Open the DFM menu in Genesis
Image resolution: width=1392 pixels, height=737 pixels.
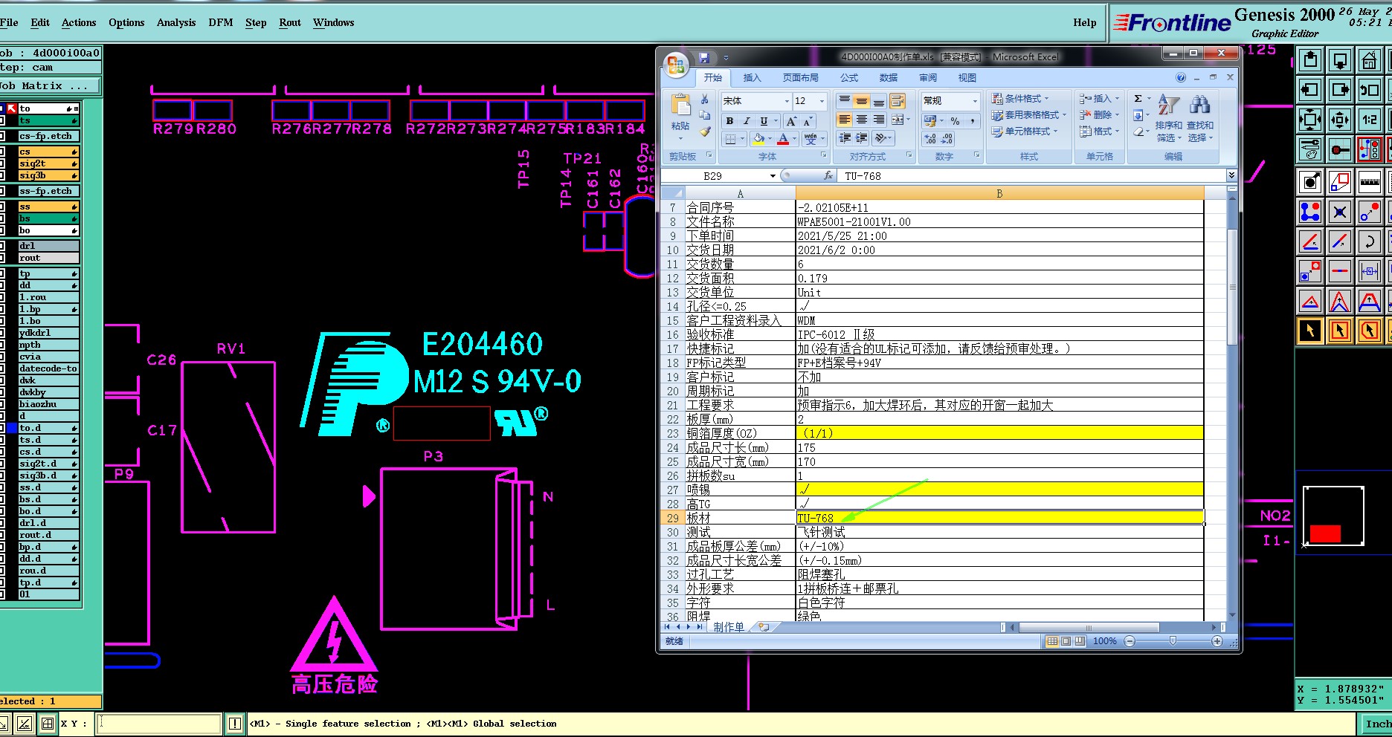tap(221, 22)
